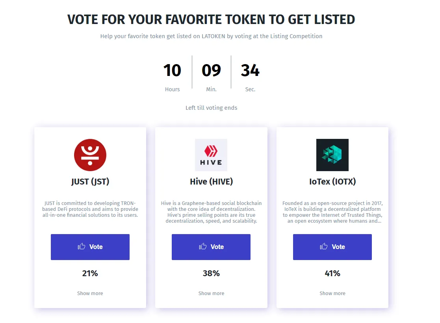The height and width of the screenshot is (323, 440).
Task: Click thumbs-up icon on IoTeX vote button
Action: tap(323, 246)
